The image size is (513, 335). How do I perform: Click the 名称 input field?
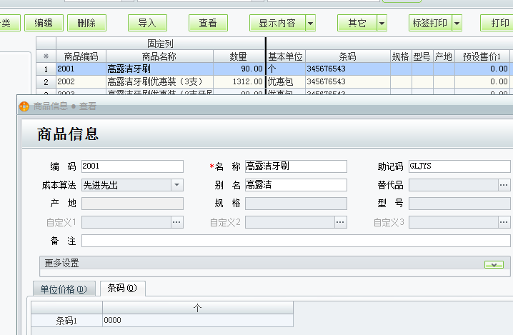(296, 166)
